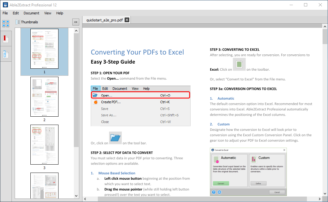The width and height of the screenshot is (328, 202).
Task: Select the quickstart_a2e_pro.pdf tab
Action: point(105,20)
